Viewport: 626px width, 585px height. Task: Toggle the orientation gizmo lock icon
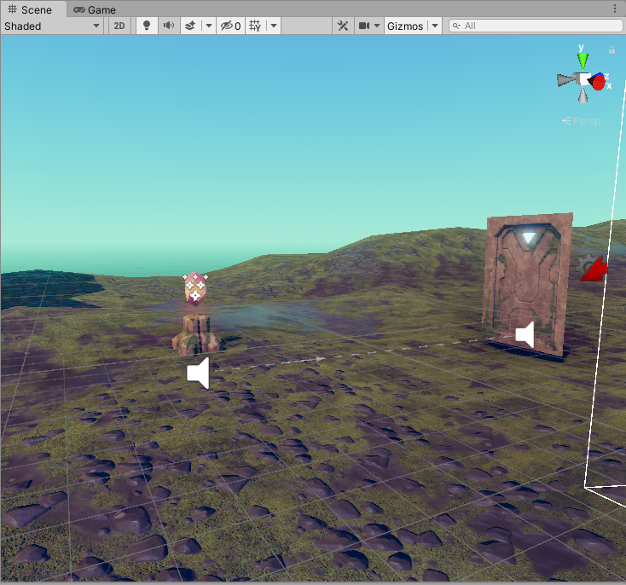tap(612, 50)
